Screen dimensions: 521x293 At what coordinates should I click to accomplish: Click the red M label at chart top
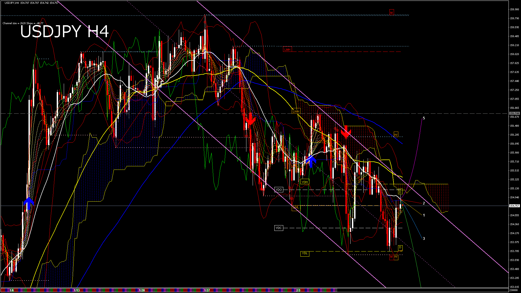tap(391, 12)
